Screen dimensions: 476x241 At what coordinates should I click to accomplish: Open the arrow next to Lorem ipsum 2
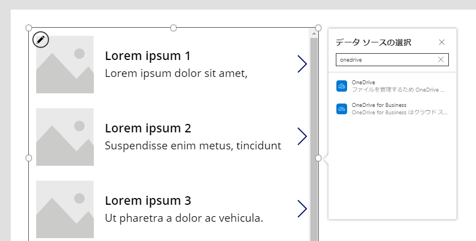(302, 136)
